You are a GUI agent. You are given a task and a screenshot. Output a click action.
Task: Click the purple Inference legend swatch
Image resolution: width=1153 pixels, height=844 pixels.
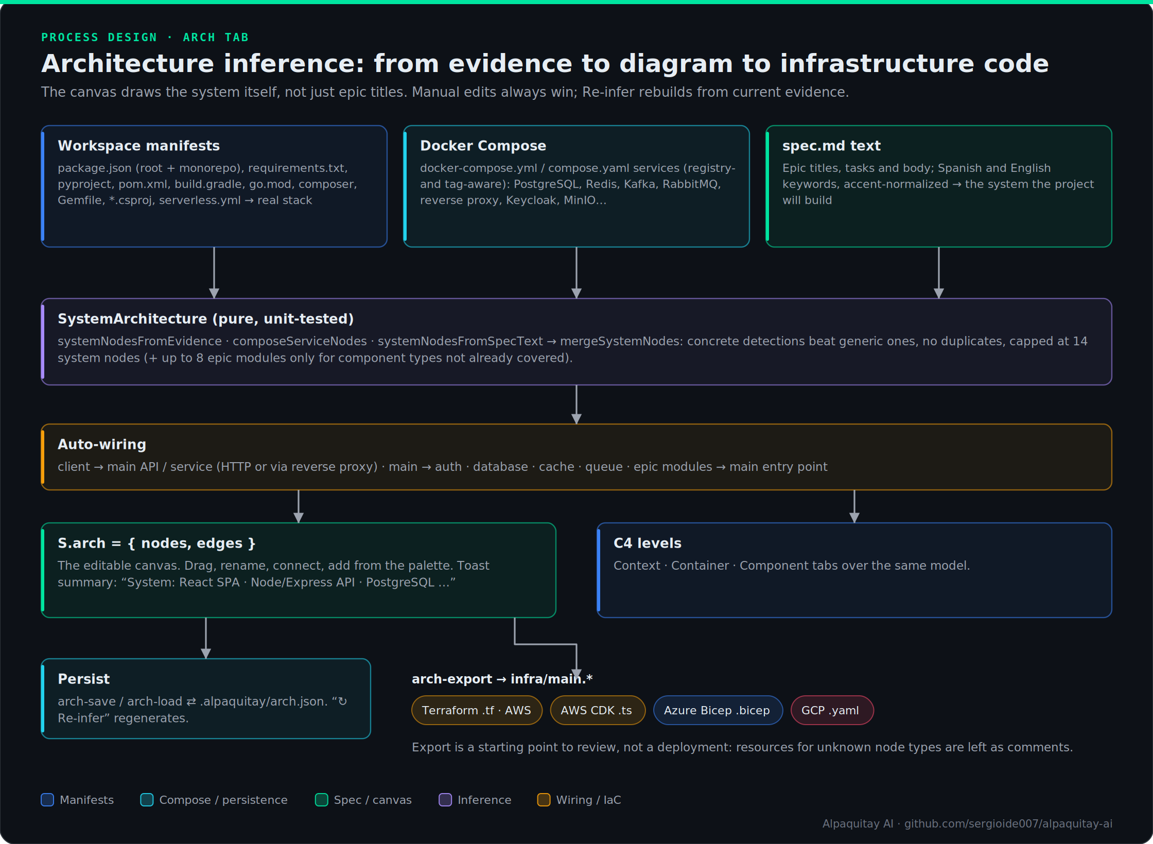point(445,800)
